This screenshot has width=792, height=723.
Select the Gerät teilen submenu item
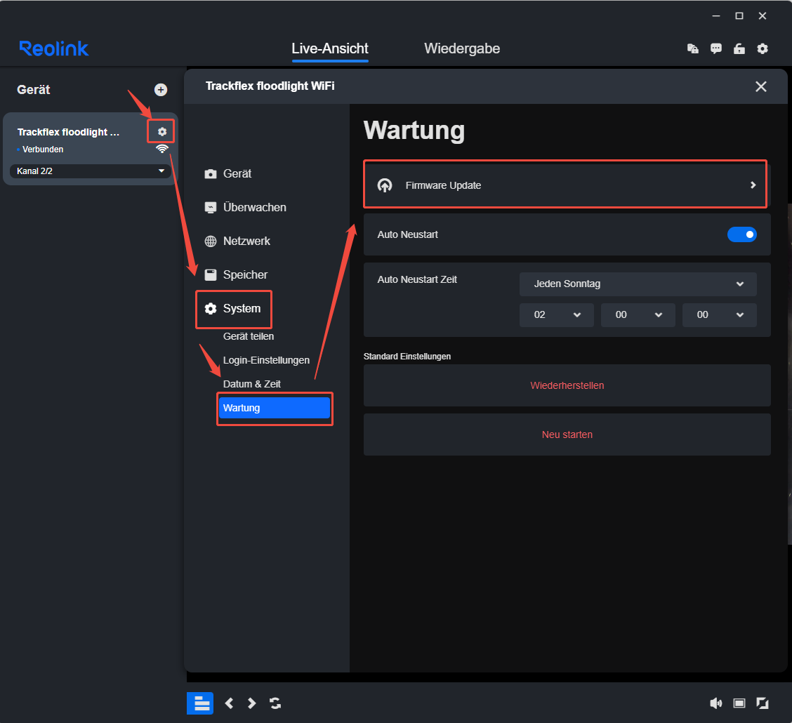click(249, 336)
